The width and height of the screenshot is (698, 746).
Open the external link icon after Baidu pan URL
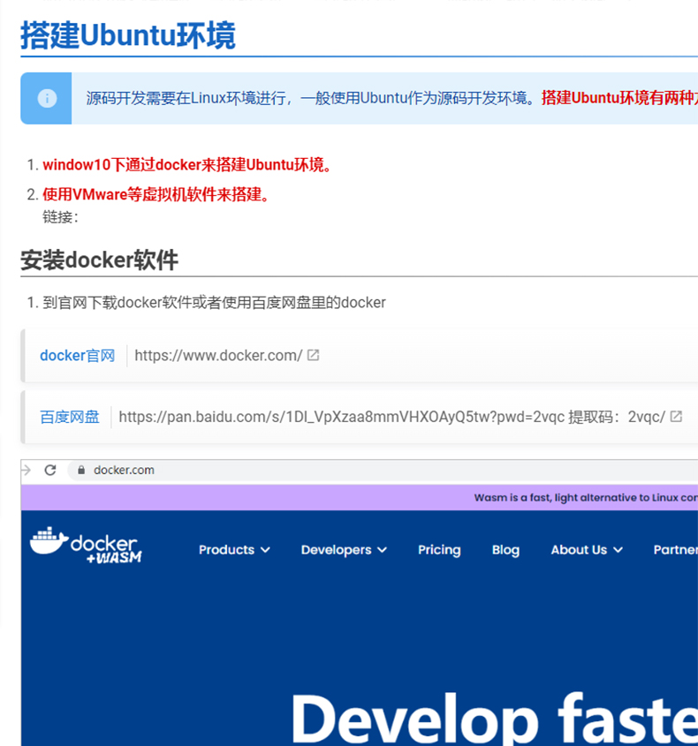coord(676,417)
